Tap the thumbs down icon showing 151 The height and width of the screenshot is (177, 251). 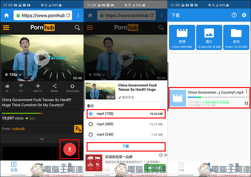click(21, 86)
